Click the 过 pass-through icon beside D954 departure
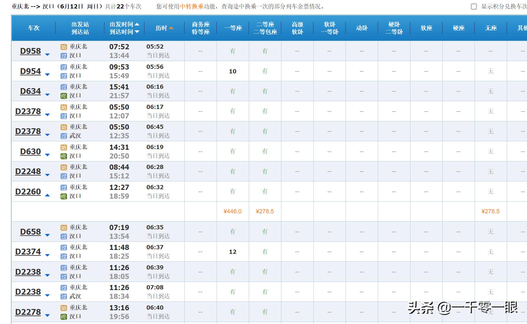527x324 pixels. point(64,67)
